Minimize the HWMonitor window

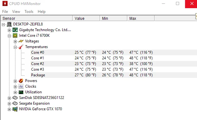click(163, 4)
